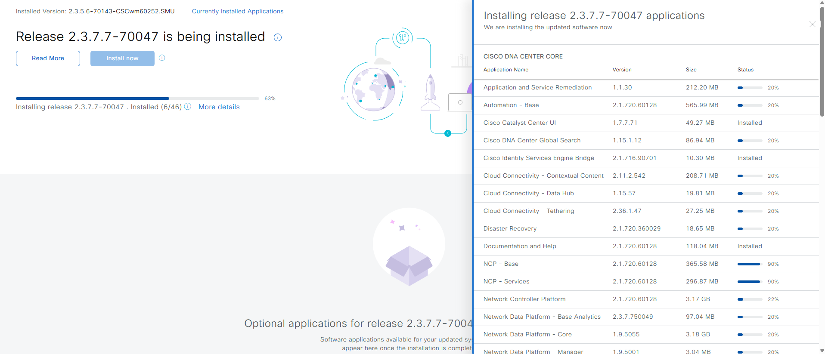The height and width of the screenshot is (354, 825).
Task: Click version 2.3.7.750049 cell
Action: [x=633, y=317]
